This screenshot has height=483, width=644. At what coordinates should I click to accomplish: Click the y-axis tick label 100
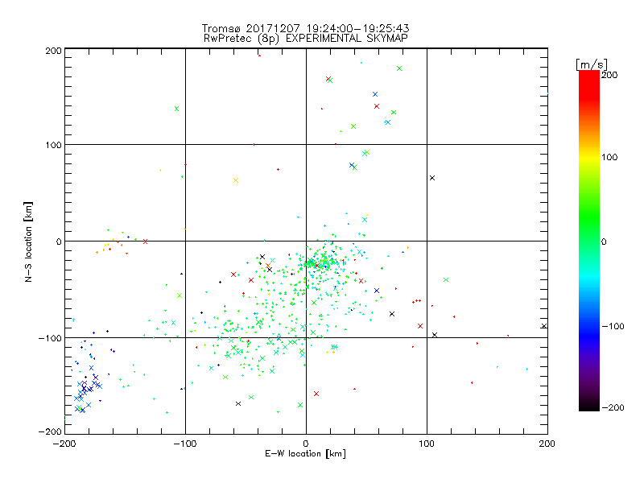click(53, 145)
